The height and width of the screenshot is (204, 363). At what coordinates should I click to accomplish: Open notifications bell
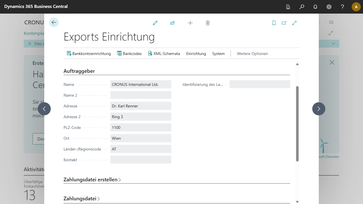pyautogui.click(x=315, y=7)
